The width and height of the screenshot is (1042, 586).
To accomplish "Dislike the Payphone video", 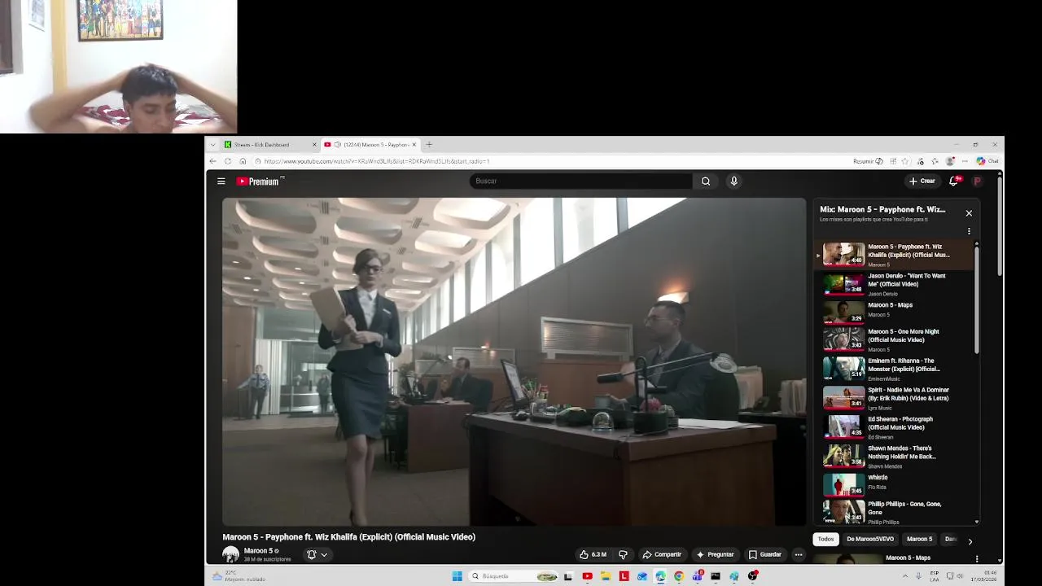I will click(623, 554).
